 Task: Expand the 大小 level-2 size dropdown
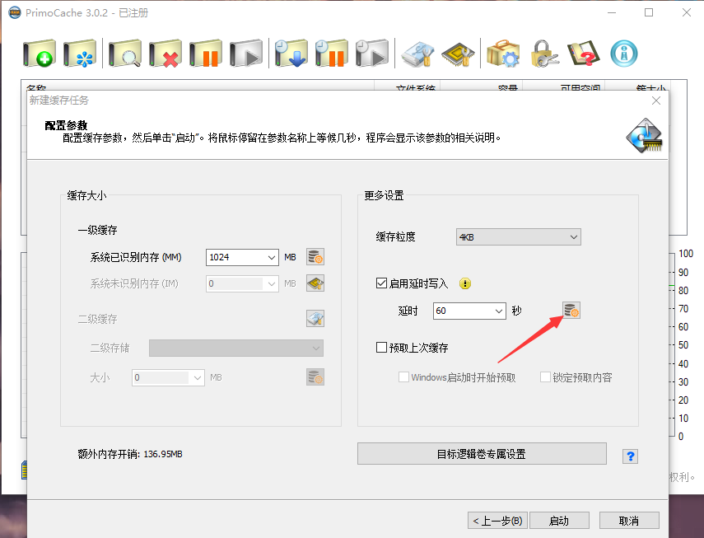197,377
